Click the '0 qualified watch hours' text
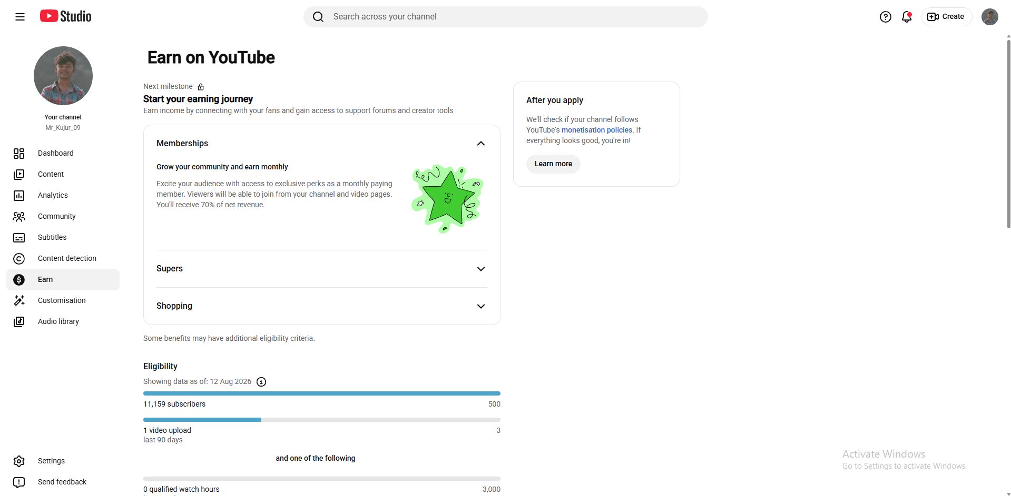 [181, 489]
